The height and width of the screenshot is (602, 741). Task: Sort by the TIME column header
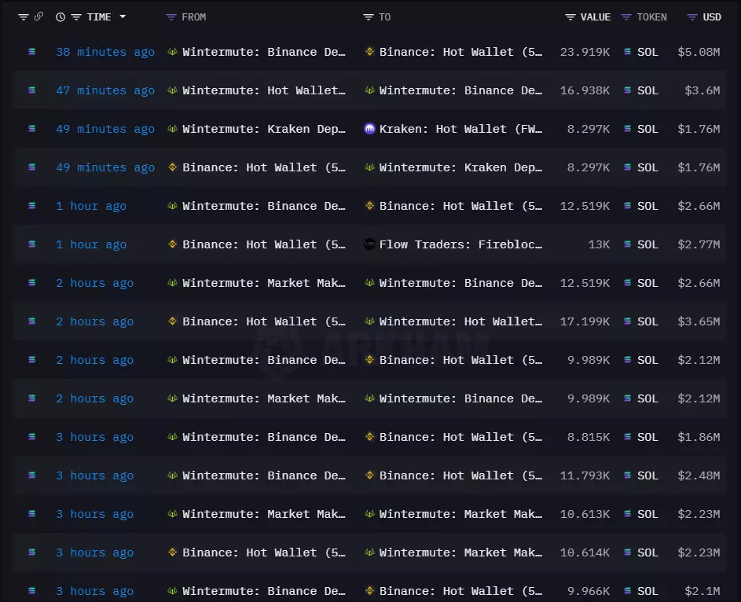(99, 17)
